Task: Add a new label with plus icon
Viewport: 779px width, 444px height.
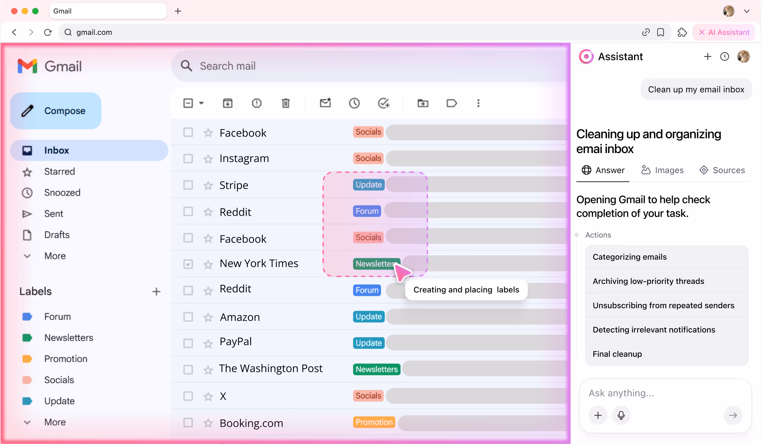Action: 156,291
